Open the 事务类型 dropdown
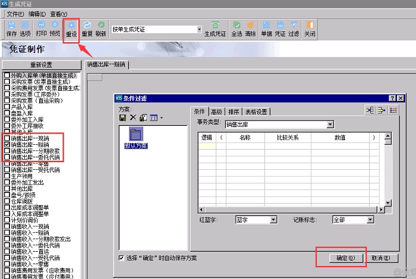Screen dimensions: 416x279 [x=330, y=125]
